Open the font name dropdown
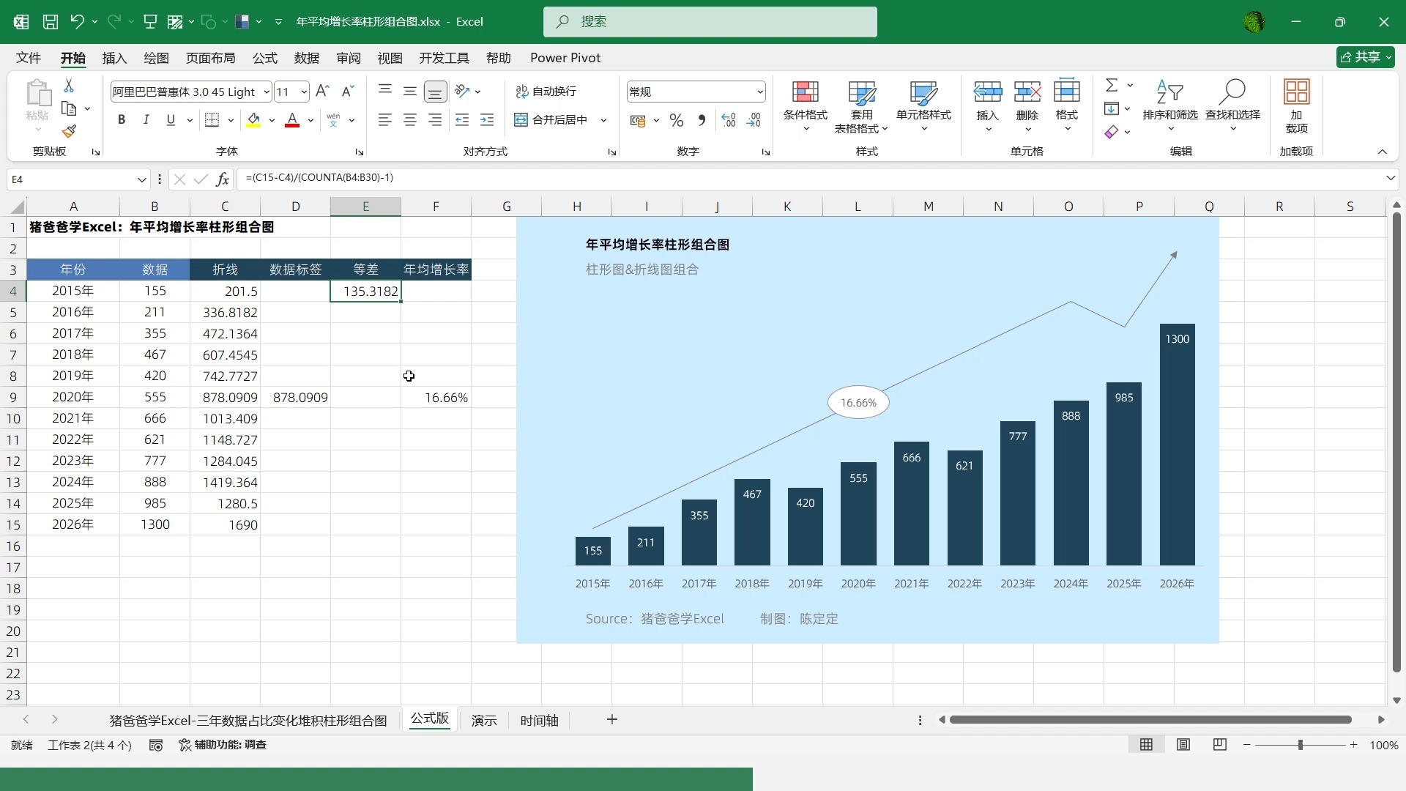The width and height of the screenshot is (1406, 791). click(267, 92)
